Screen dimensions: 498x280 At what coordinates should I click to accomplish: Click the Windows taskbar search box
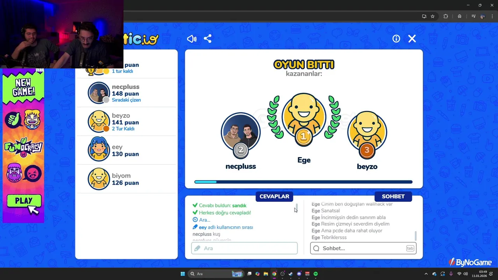pos(215,274)
